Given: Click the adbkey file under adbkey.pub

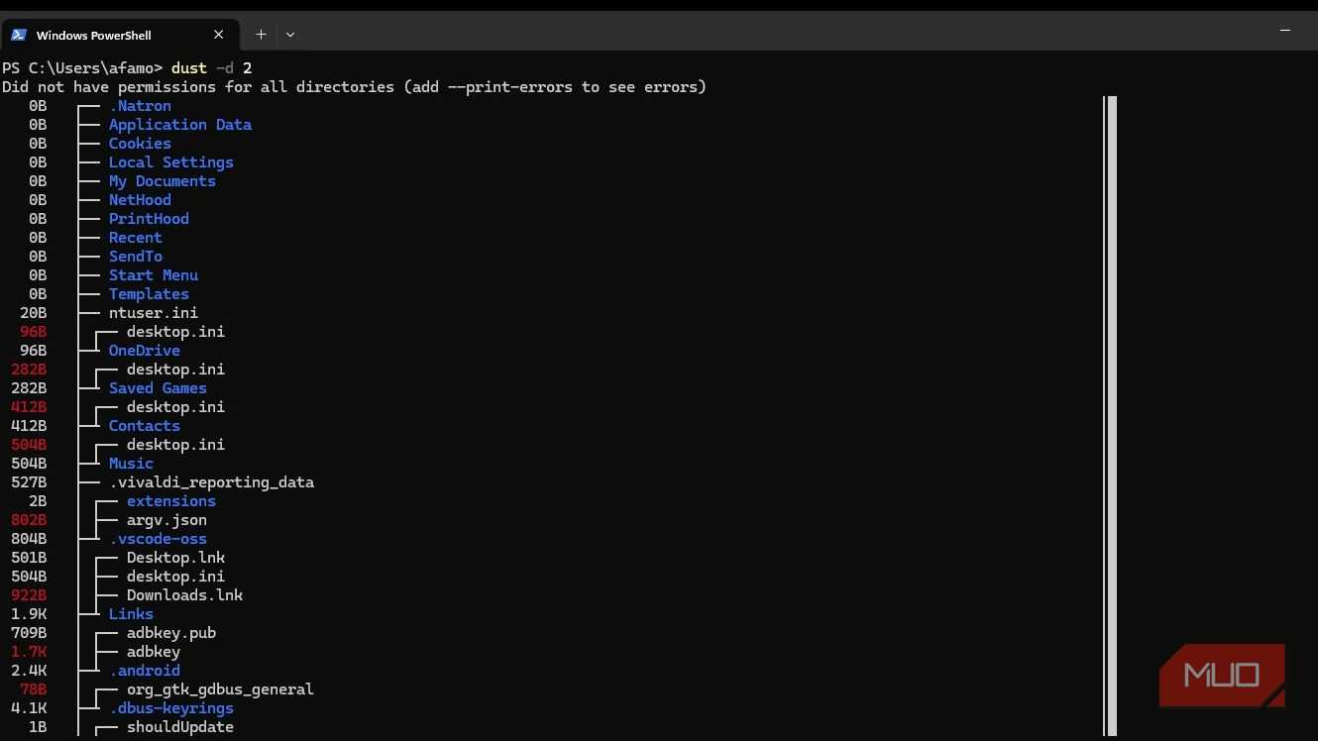Looking at the screenshot, I should 154,652.
